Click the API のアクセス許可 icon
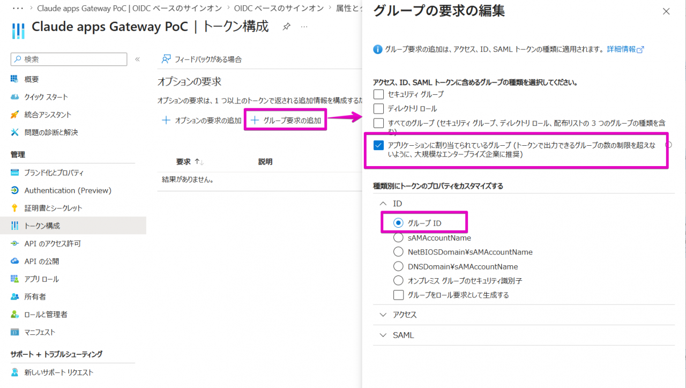Image resolution: width=686 pixels, height=388 pixels. tap(14, 243)
